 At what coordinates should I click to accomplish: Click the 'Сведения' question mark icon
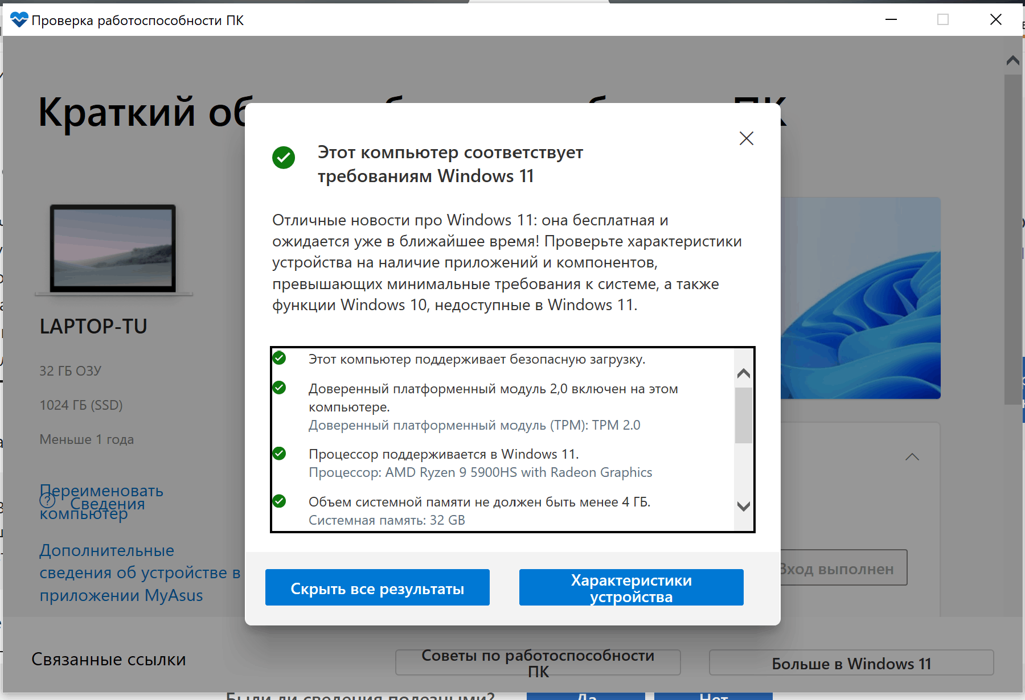[47, 500]
